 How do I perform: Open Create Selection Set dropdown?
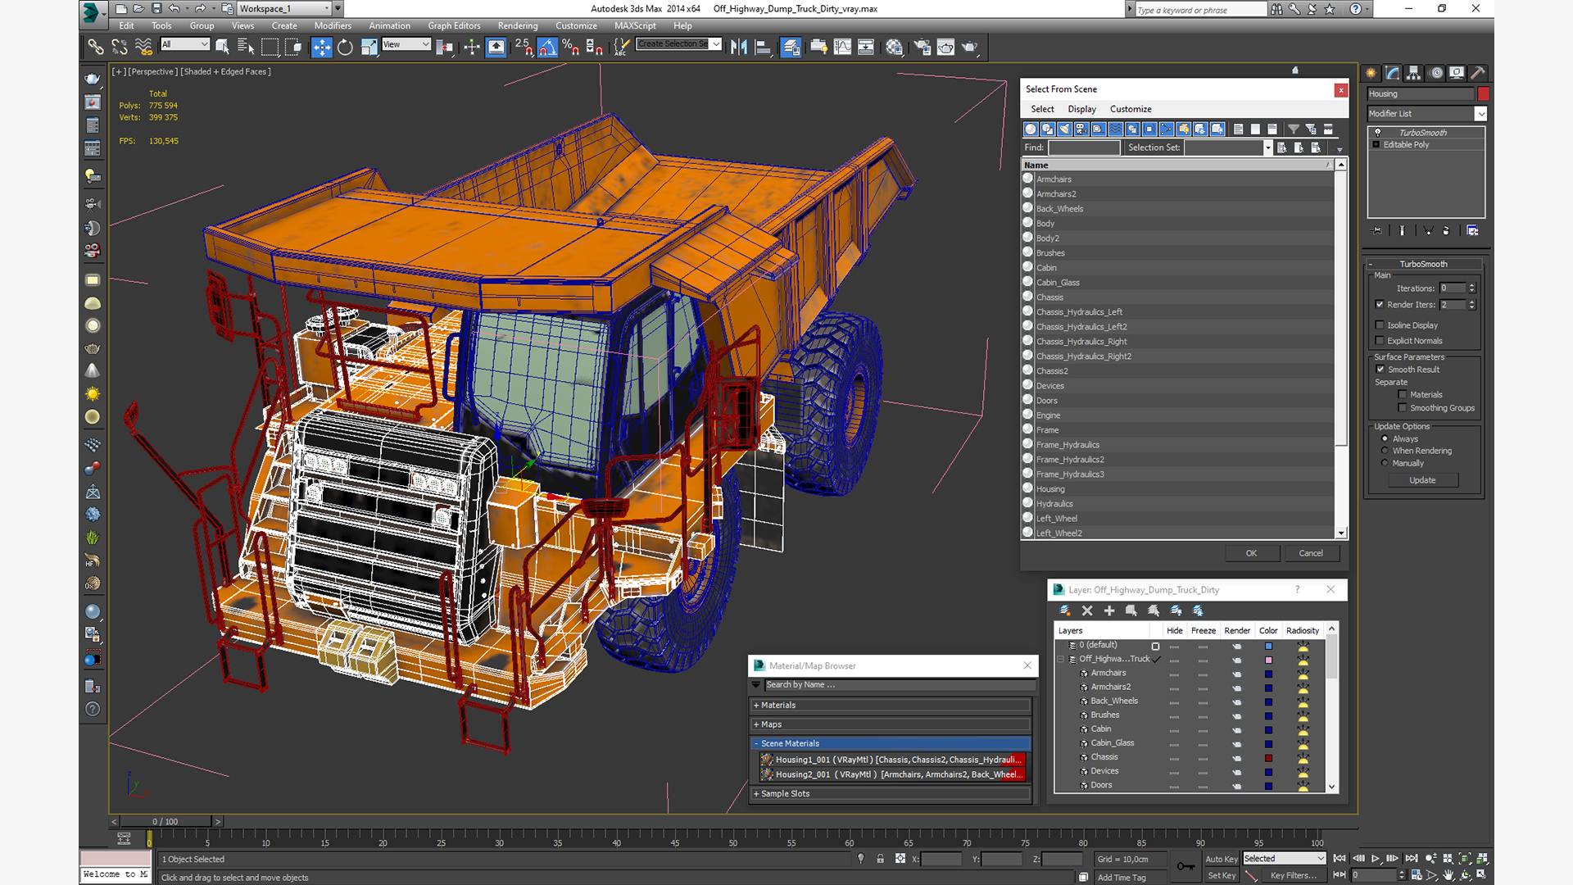pos(716,44)
